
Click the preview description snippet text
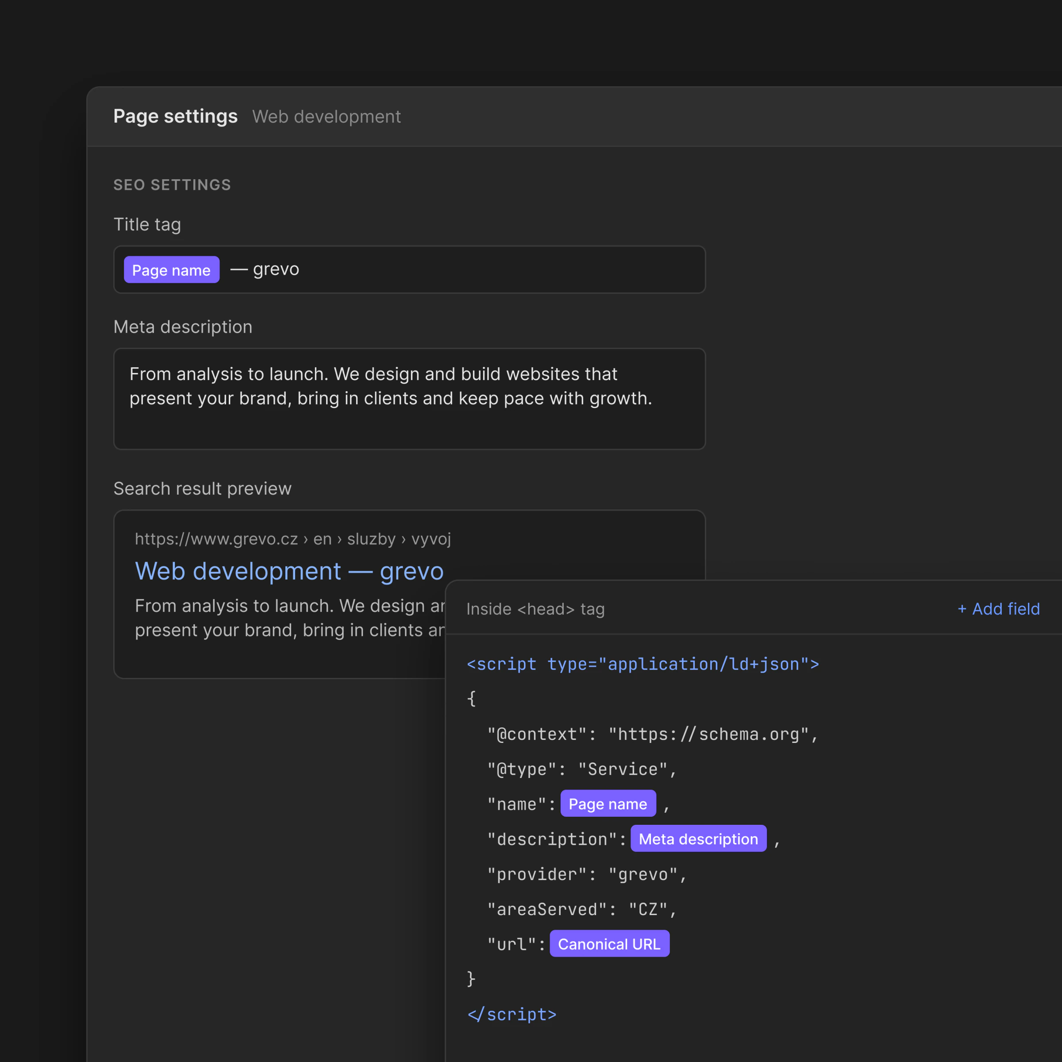(290, 618)
